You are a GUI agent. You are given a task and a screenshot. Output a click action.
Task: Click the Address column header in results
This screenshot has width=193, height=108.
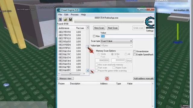[x=64, y=28]
